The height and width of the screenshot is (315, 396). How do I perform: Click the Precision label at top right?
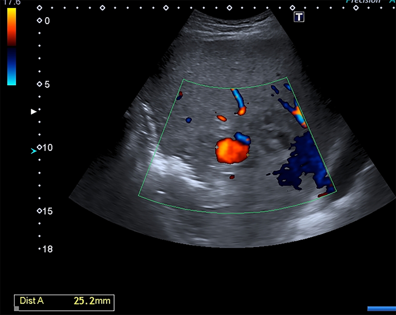coord(363,2)
